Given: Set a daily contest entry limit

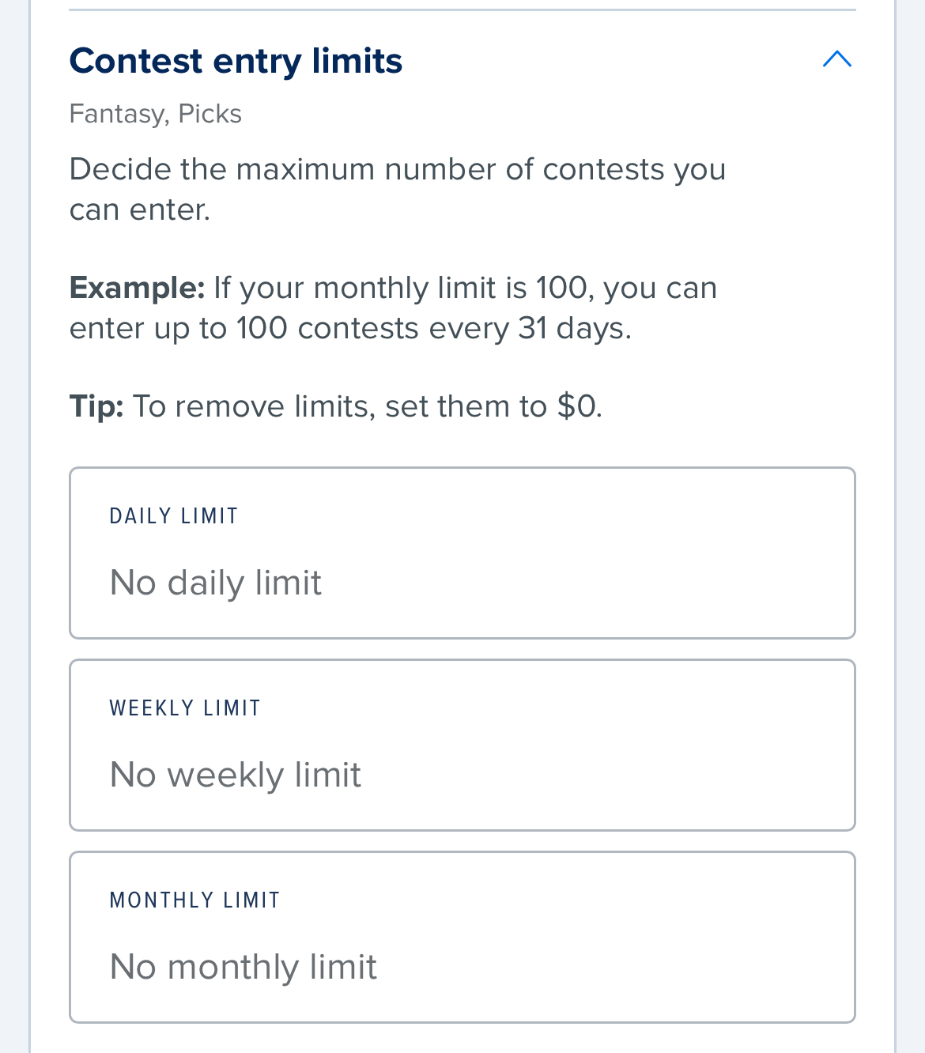Looking at the screenshot, I should point(462,553).
